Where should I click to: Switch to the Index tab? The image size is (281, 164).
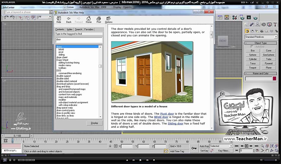click(70, 29)
